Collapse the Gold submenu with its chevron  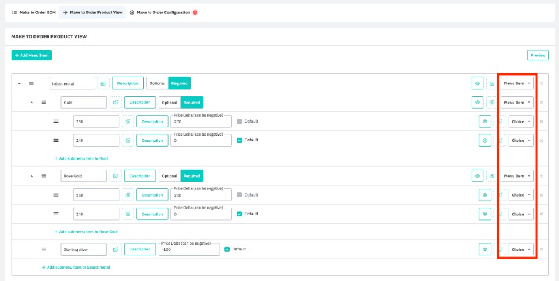[x=32, y=103]
